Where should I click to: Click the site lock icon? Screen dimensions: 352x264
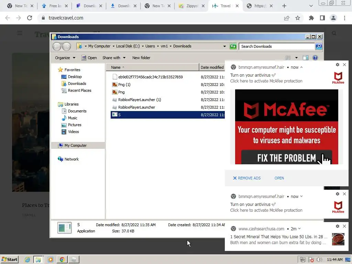tap(43, 18)
